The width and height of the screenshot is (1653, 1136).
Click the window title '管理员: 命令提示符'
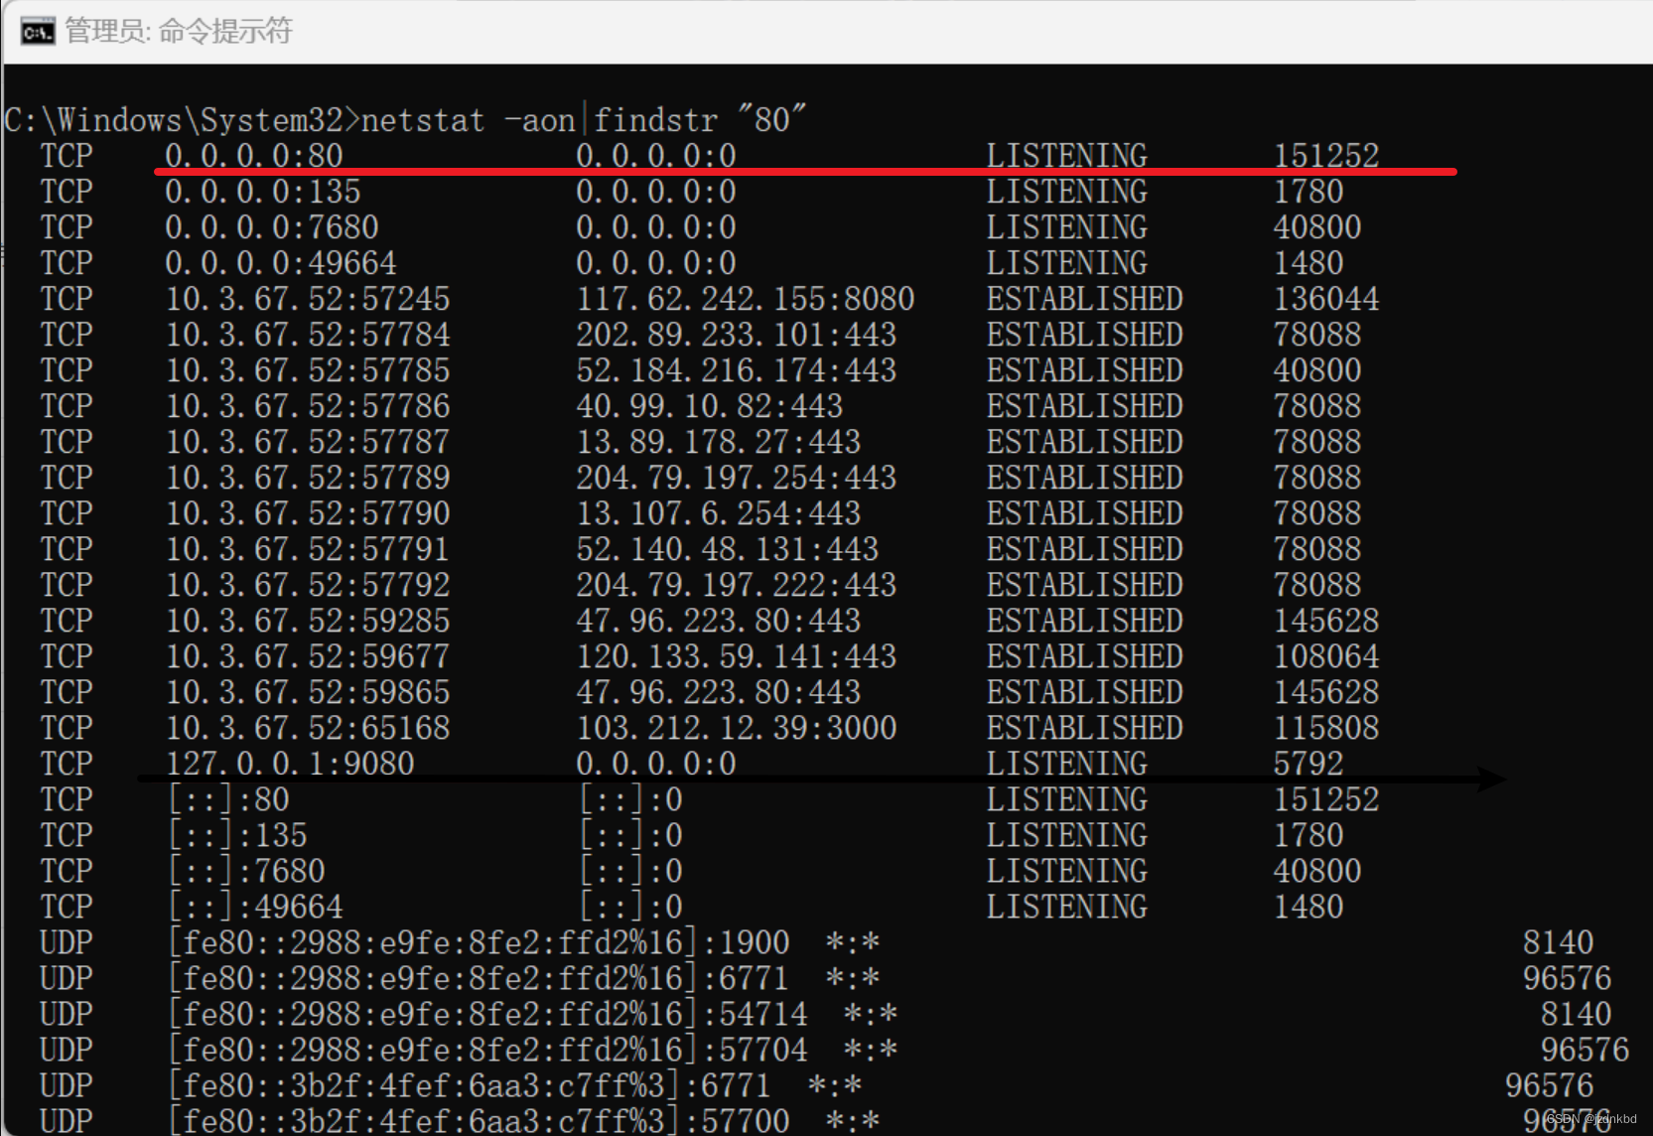tap(179, 31)
